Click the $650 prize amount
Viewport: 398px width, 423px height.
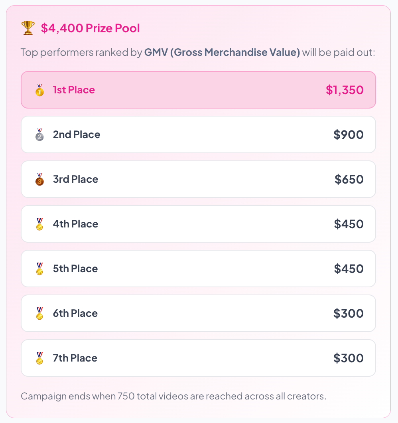tap(349, 179)
